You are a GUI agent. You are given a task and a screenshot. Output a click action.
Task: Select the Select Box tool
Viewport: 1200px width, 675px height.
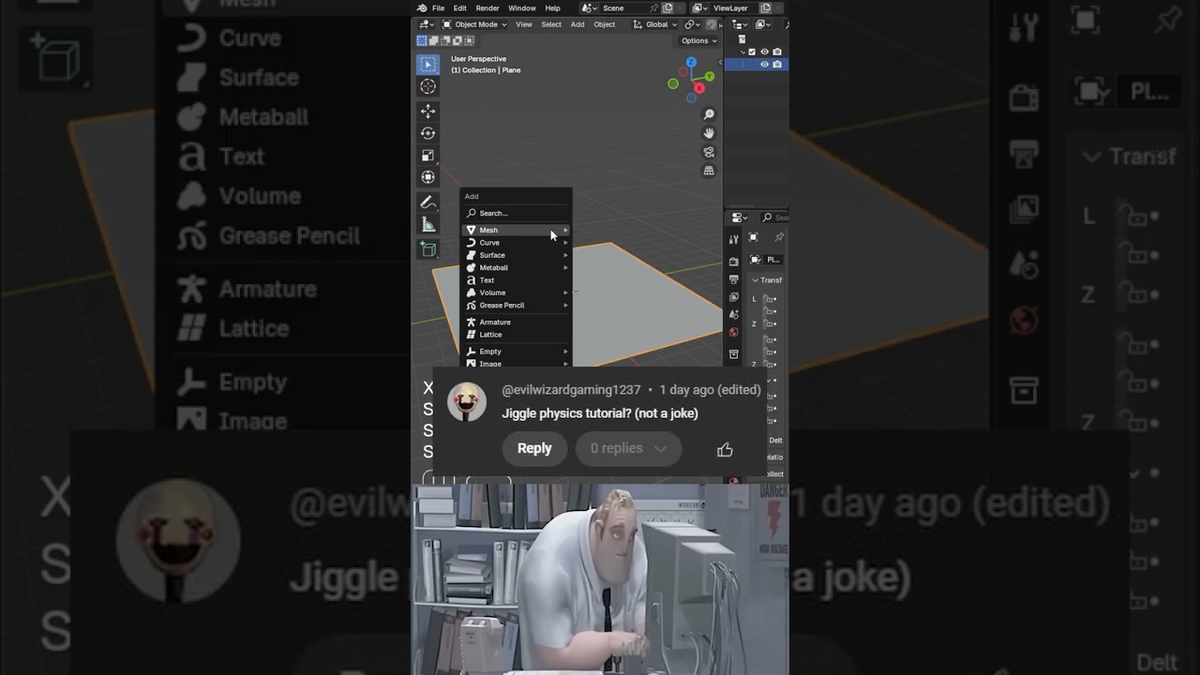coord(427,64)
